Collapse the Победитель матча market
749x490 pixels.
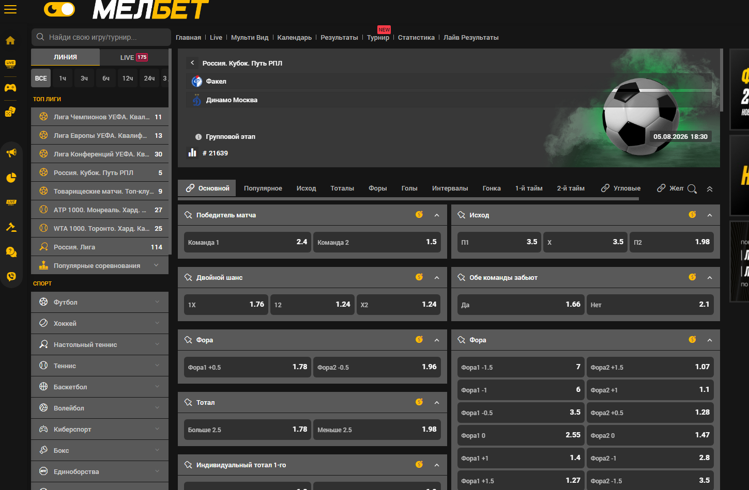tap(437, 215)
